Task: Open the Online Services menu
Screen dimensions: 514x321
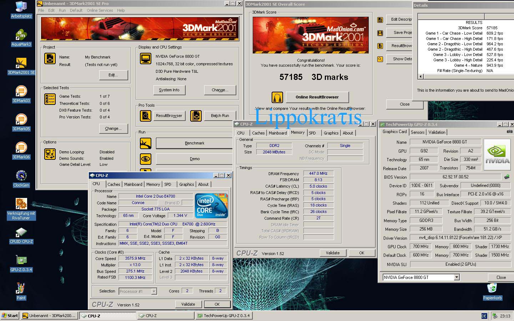Action: tap(100, 10)
